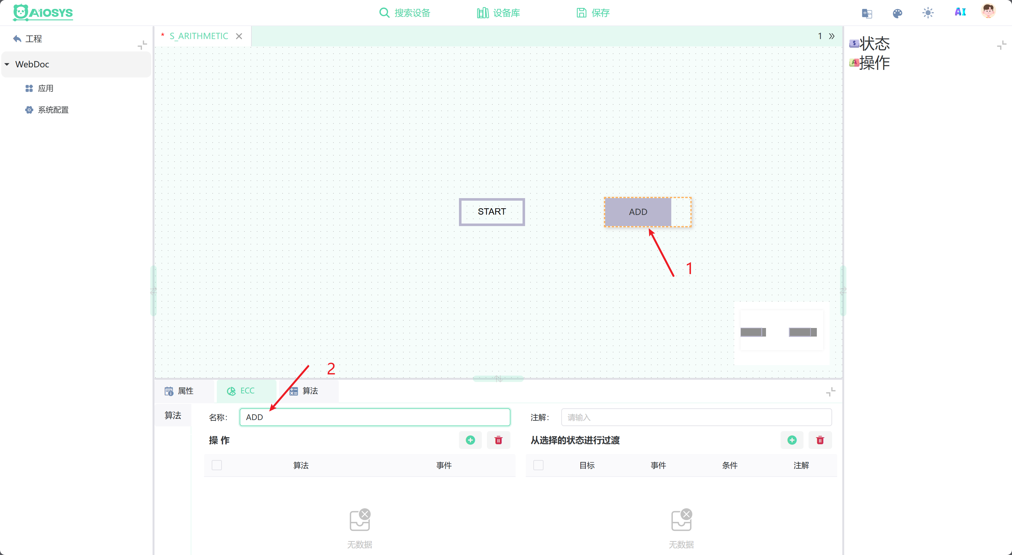
Task: Click the 事件 column header in 操作 table
Action: click(x=444, y=465)
